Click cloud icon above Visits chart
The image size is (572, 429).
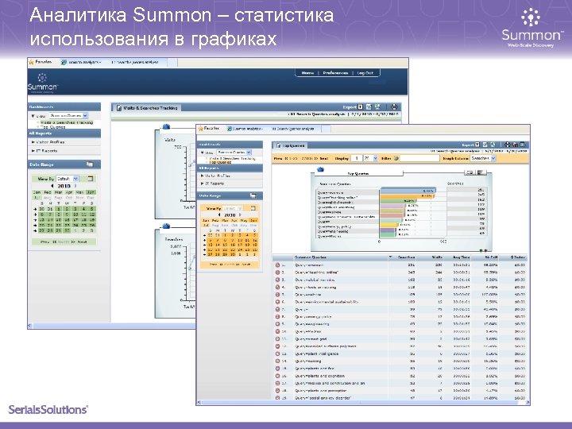coord(166,126)
